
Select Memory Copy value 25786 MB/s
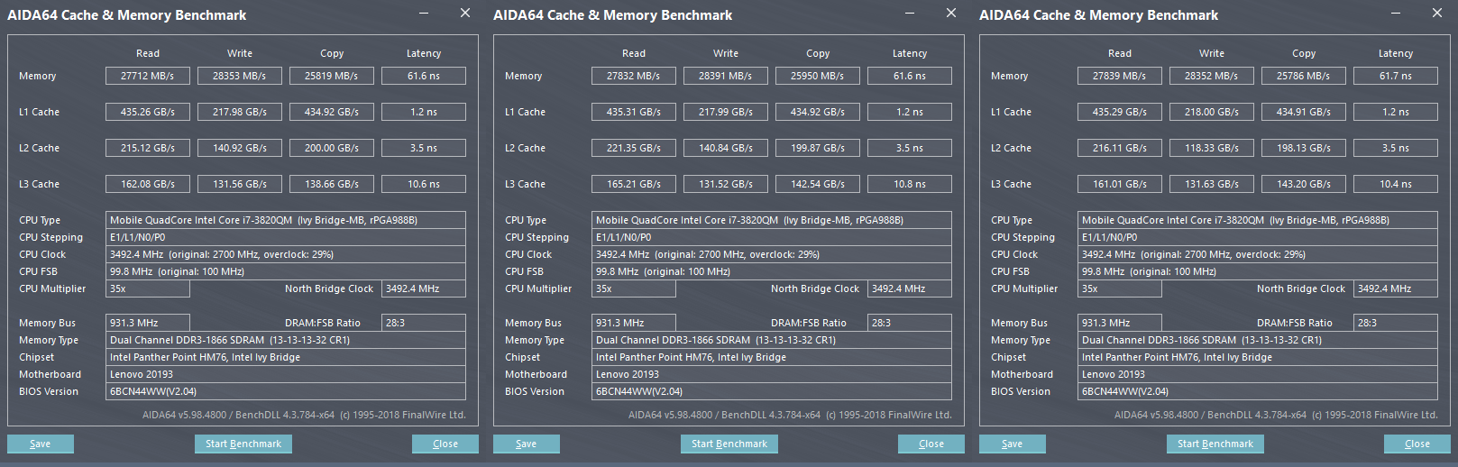1304,76
